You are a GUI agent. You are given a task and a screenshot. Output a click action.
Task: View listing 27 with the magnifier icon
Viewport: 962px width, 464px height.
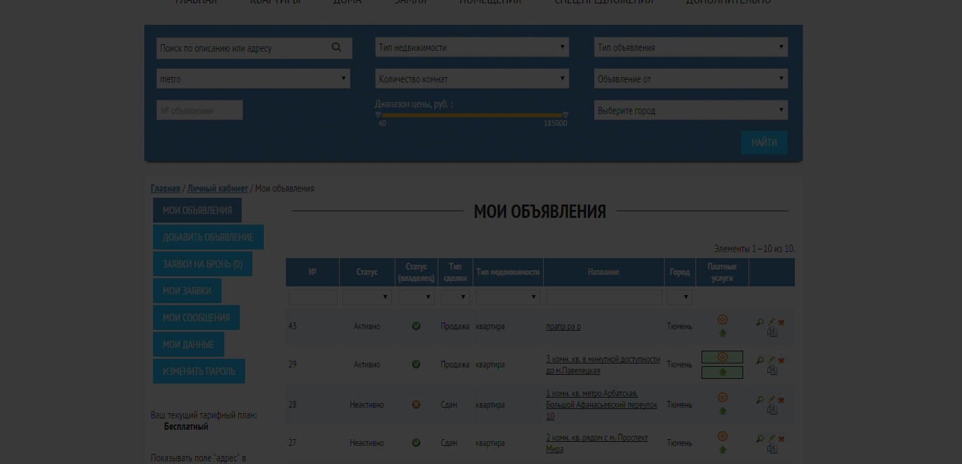[760, 439]
